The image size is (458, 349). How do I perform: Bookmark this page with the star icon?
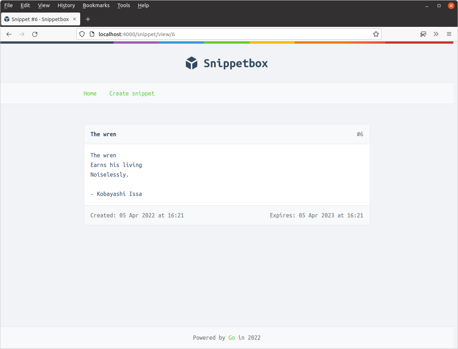pyautogui.click(x=376, y=34)
